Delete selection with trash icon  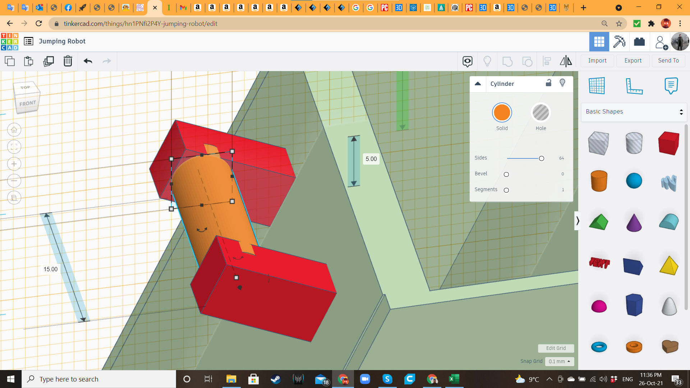click(68, 61)
